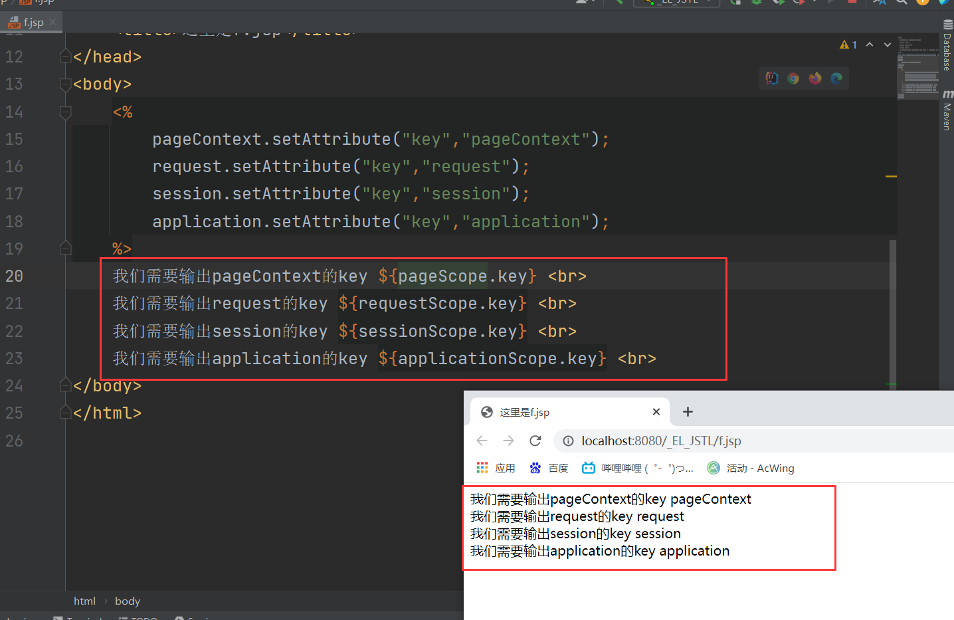
Task: Click line number 20 in gutter
Action: pyautogui.click(x=14, y=276)
